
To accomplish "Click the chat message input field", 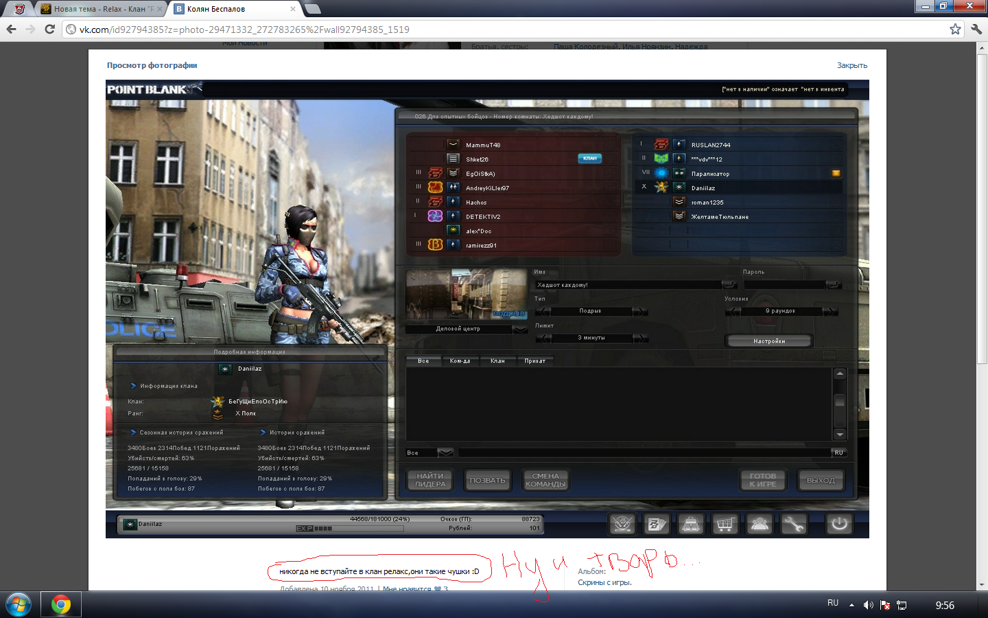I will point(644,453).
